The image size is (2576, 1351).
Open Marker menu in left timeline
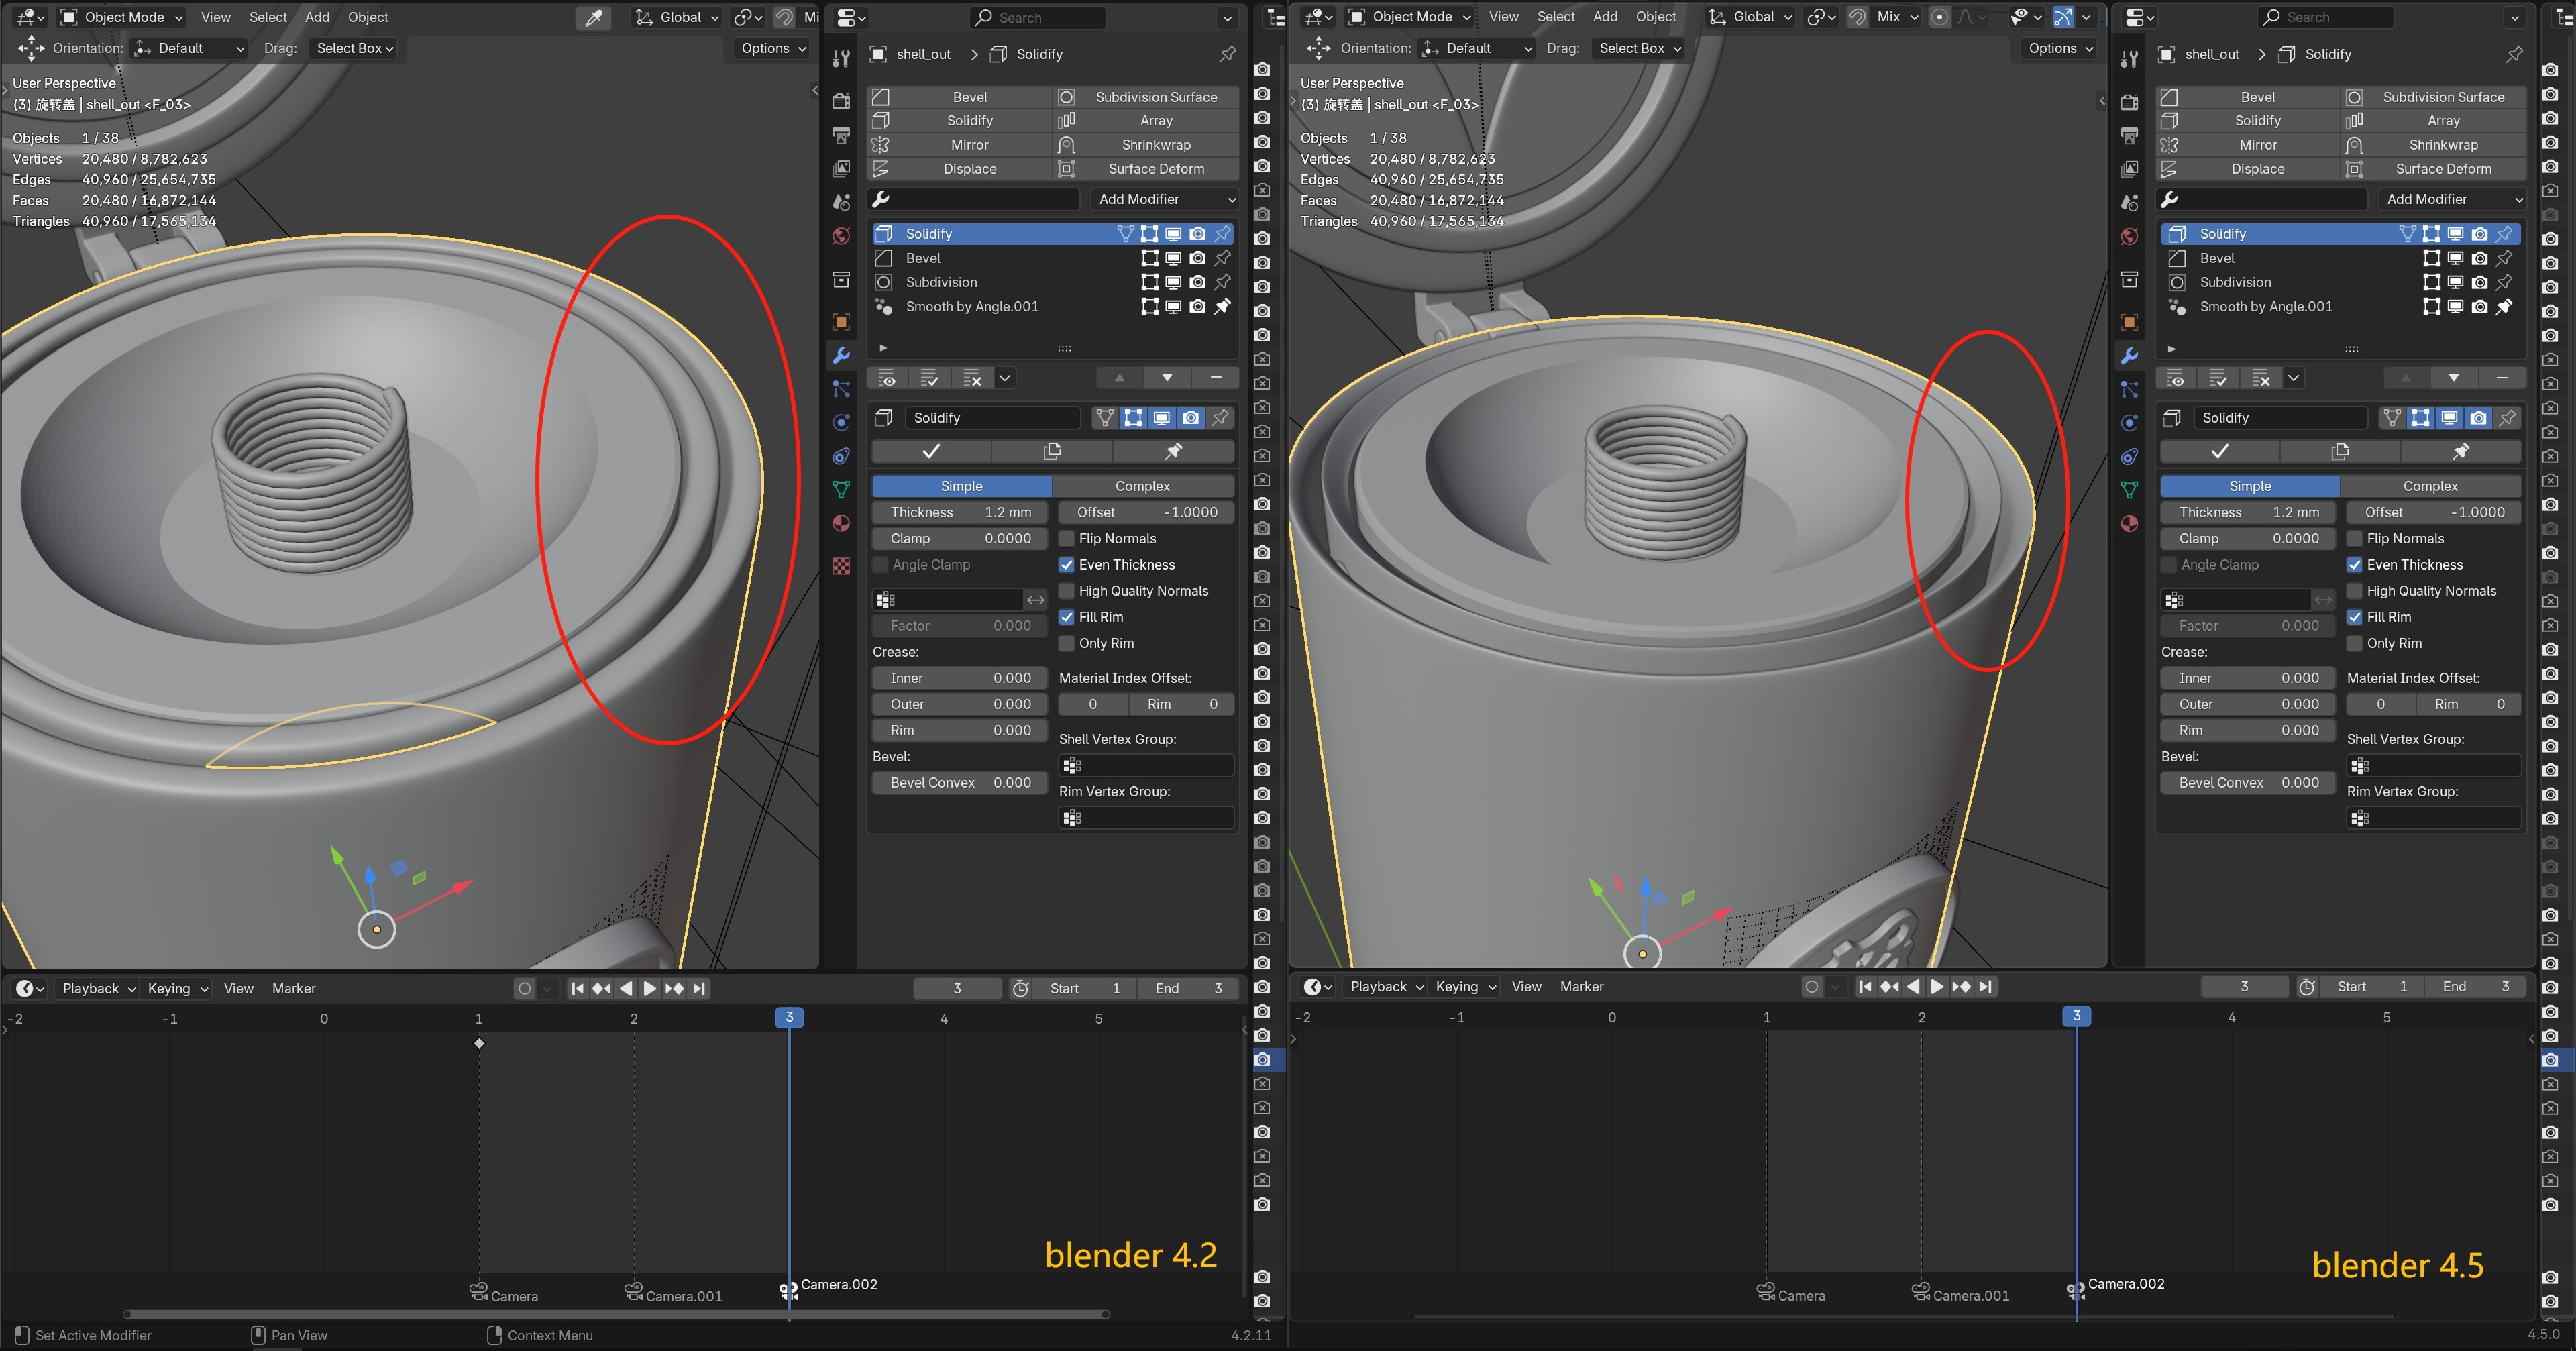(x=294, y=988)
